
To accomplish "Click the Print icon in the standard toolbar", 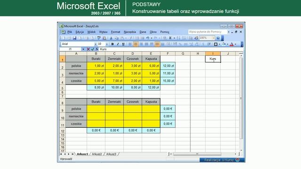I will pyautogui.click(x=87, y=38).
